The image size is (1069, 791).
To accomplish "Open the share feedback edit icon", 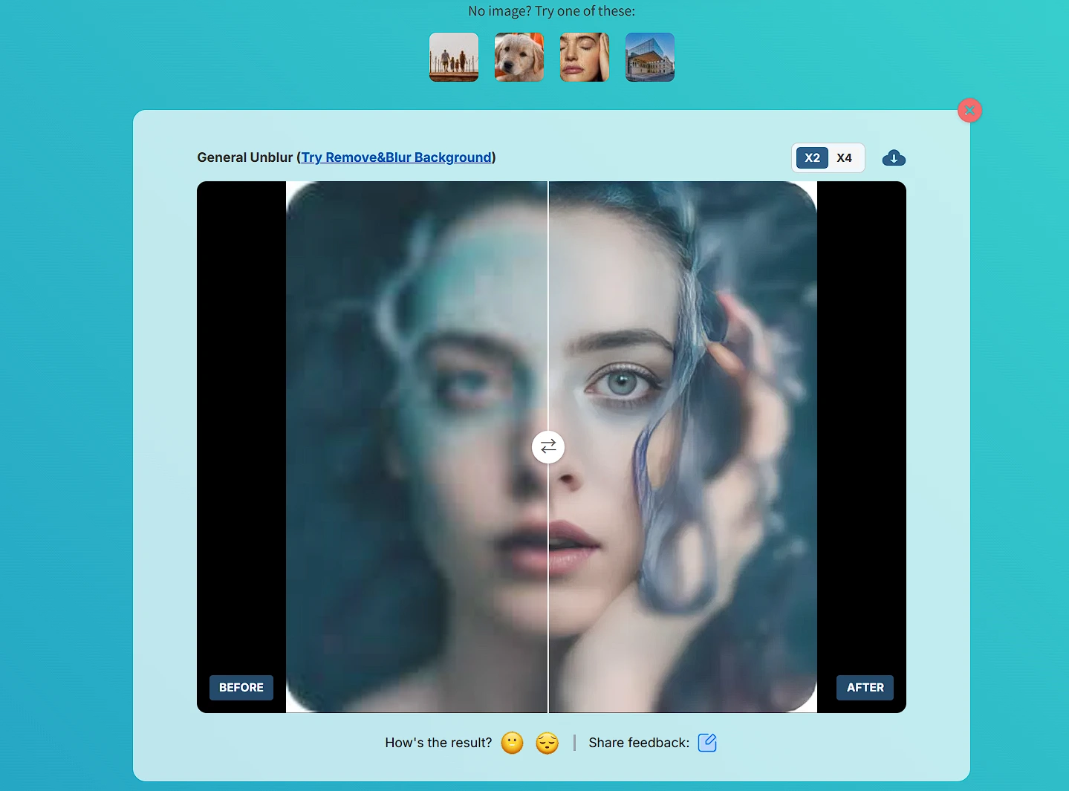I will click(707, 743).
